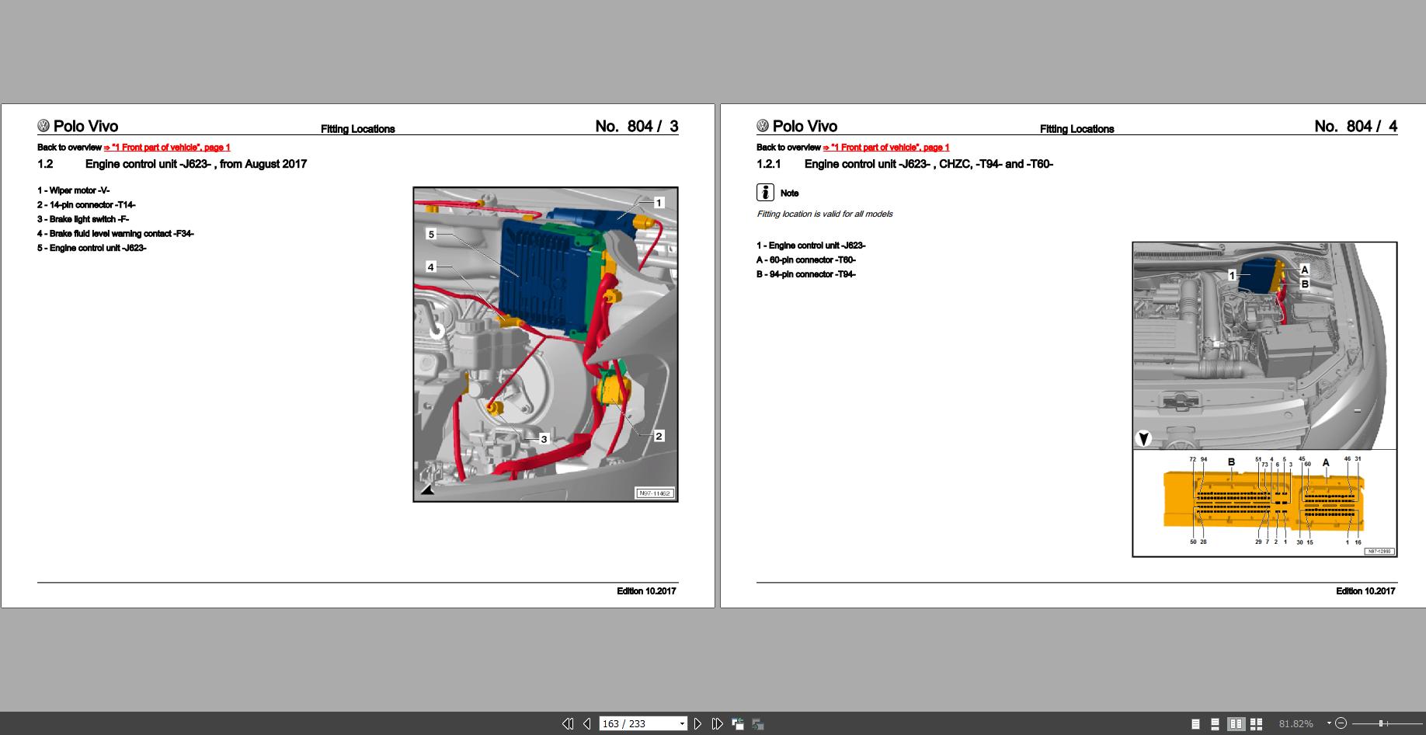Toggle the facing pages layout off
The image size is (1426, 735).
1236,723
